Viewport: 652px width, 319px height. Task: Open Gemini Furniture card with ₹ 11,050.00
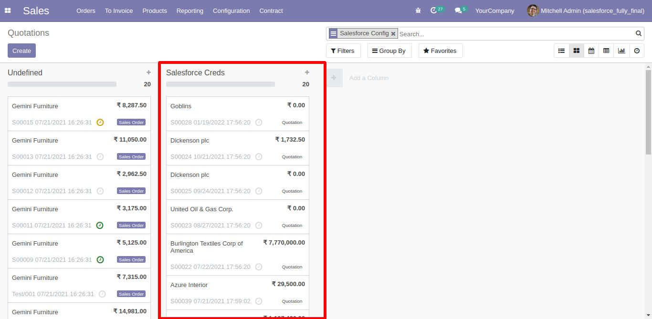coord(79,148)
